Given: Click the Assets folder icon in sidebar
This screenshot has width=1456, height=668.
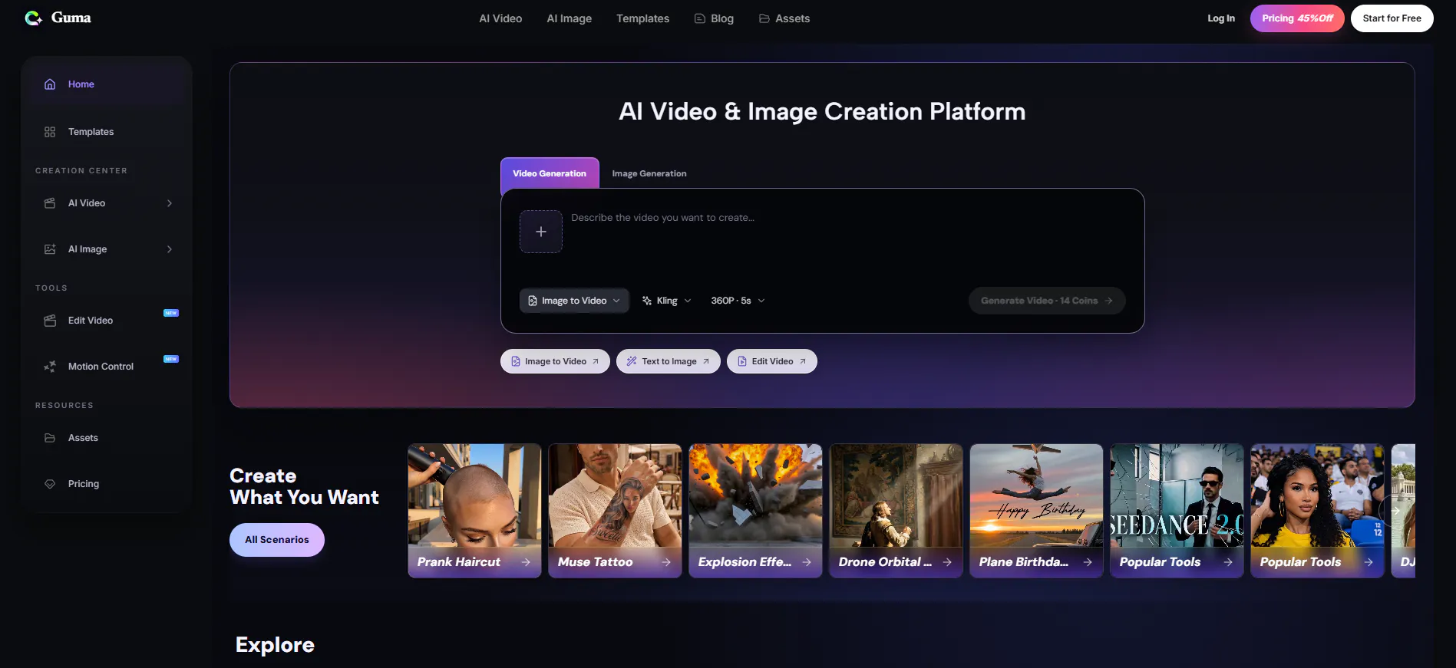Looking at the screenshot, I should click(x=50, y=438).
